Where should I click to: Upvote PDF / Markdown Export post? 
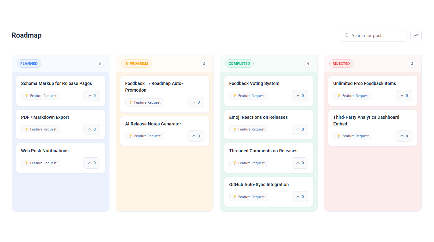click(92, 129)
